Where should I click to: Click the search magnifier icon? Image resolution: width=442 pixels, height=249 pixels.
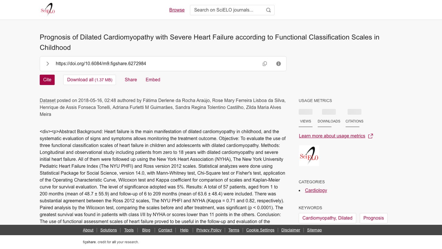pos(268,10)
